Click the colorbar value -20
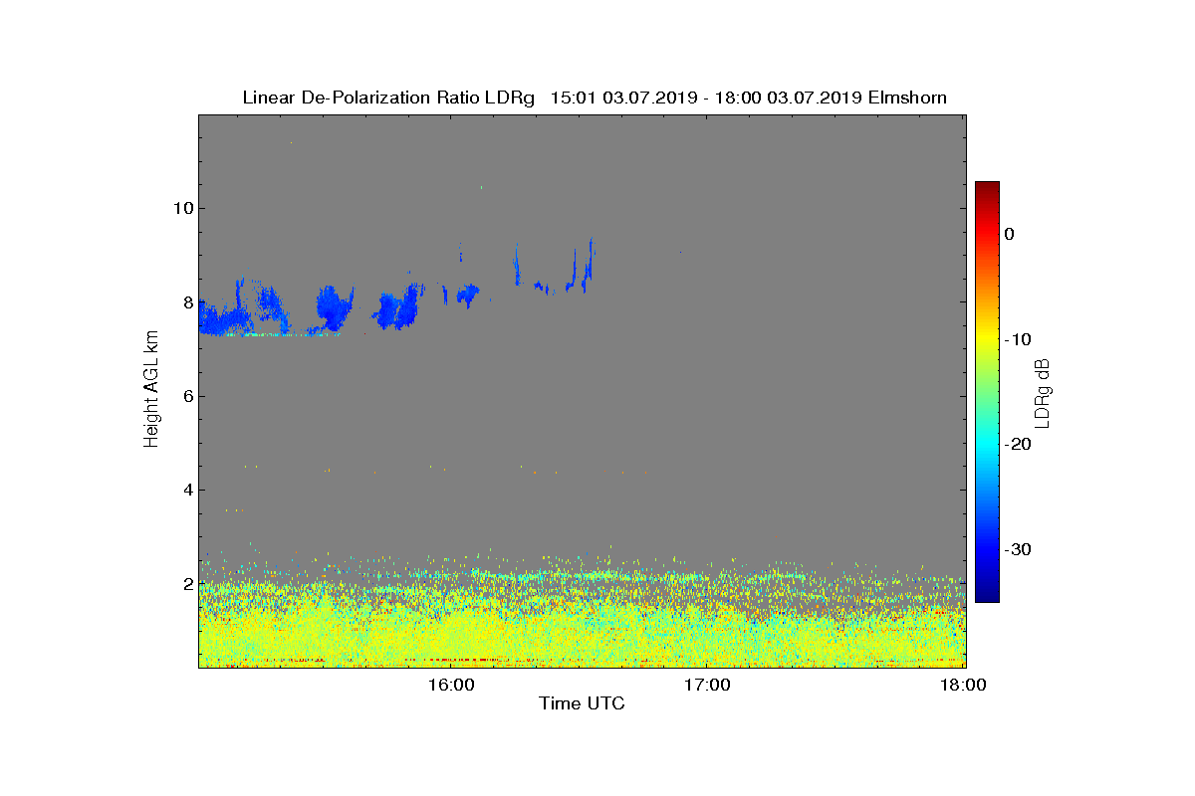 (x=1017, y=444)
